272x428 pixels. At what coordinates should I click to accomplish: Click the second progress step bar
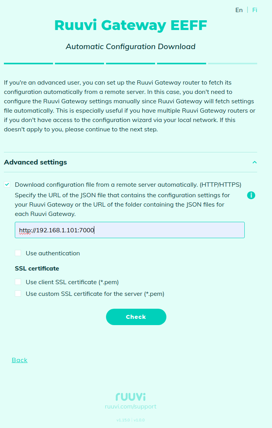[79, 63]
